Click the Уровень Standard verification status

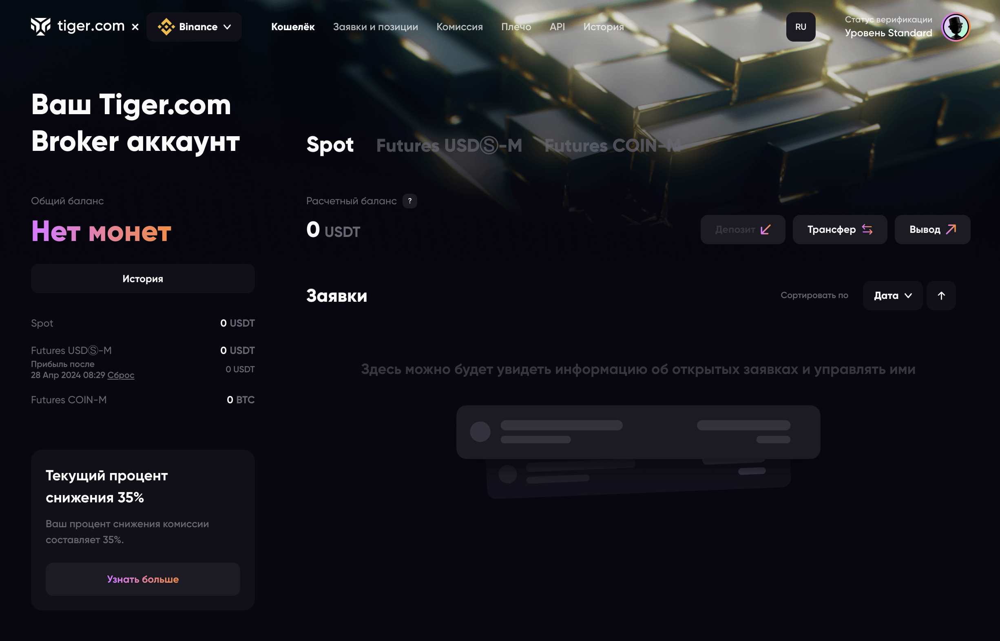point(888,33)
